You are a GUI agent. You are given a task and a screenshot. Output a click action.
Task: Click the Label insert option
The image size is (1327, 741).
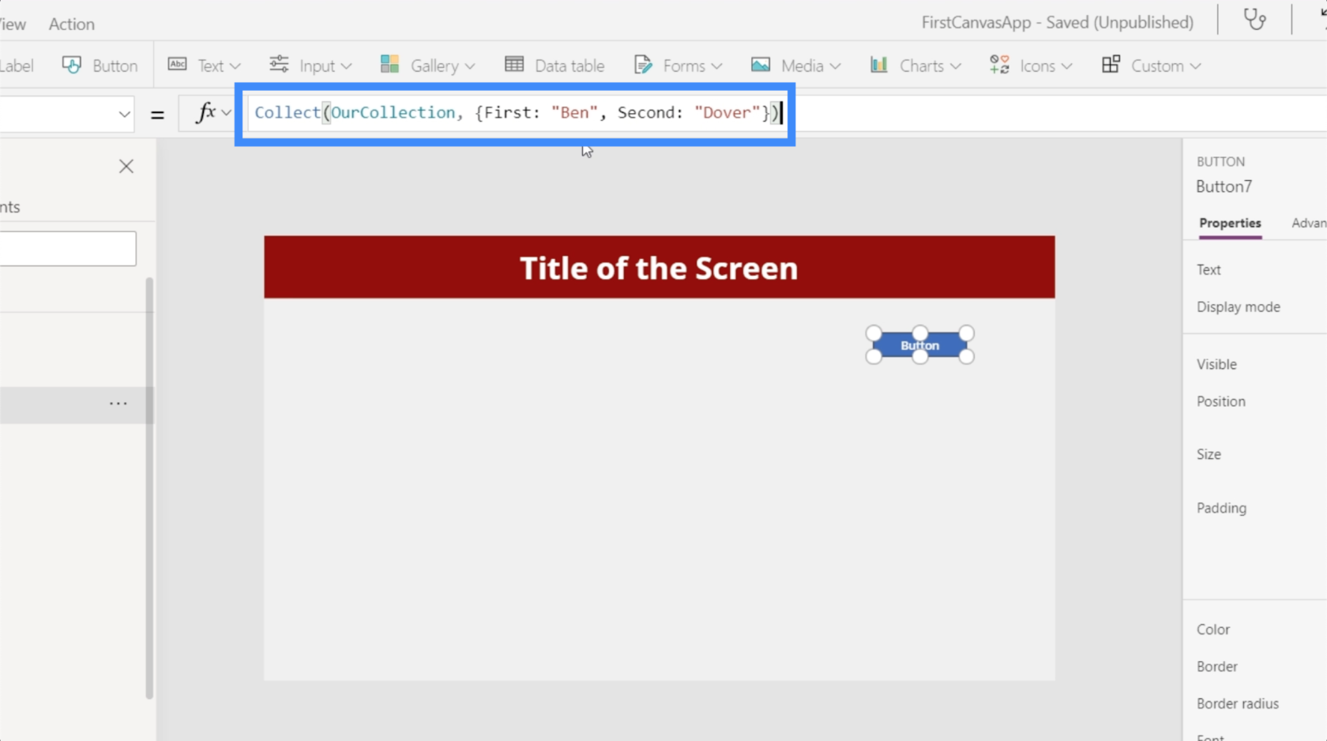tap(17, 66)
